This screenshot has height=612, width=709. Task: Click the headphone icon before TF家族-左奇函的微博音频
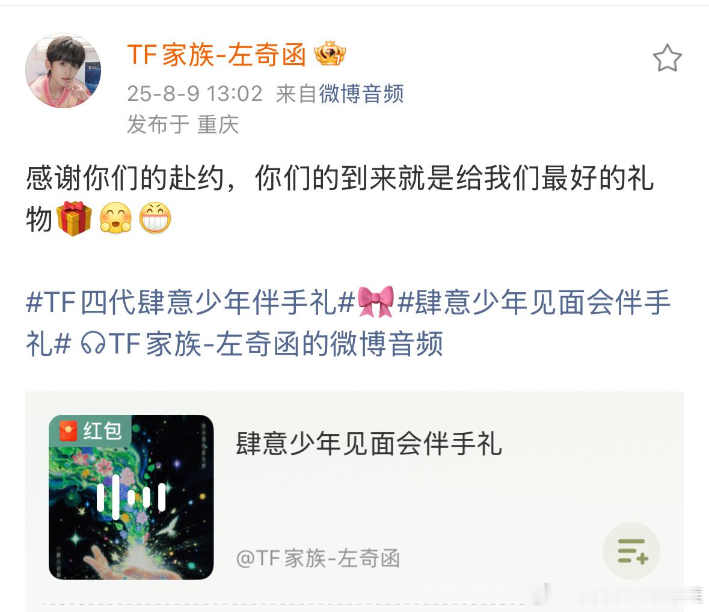click(x=93, y=344)
